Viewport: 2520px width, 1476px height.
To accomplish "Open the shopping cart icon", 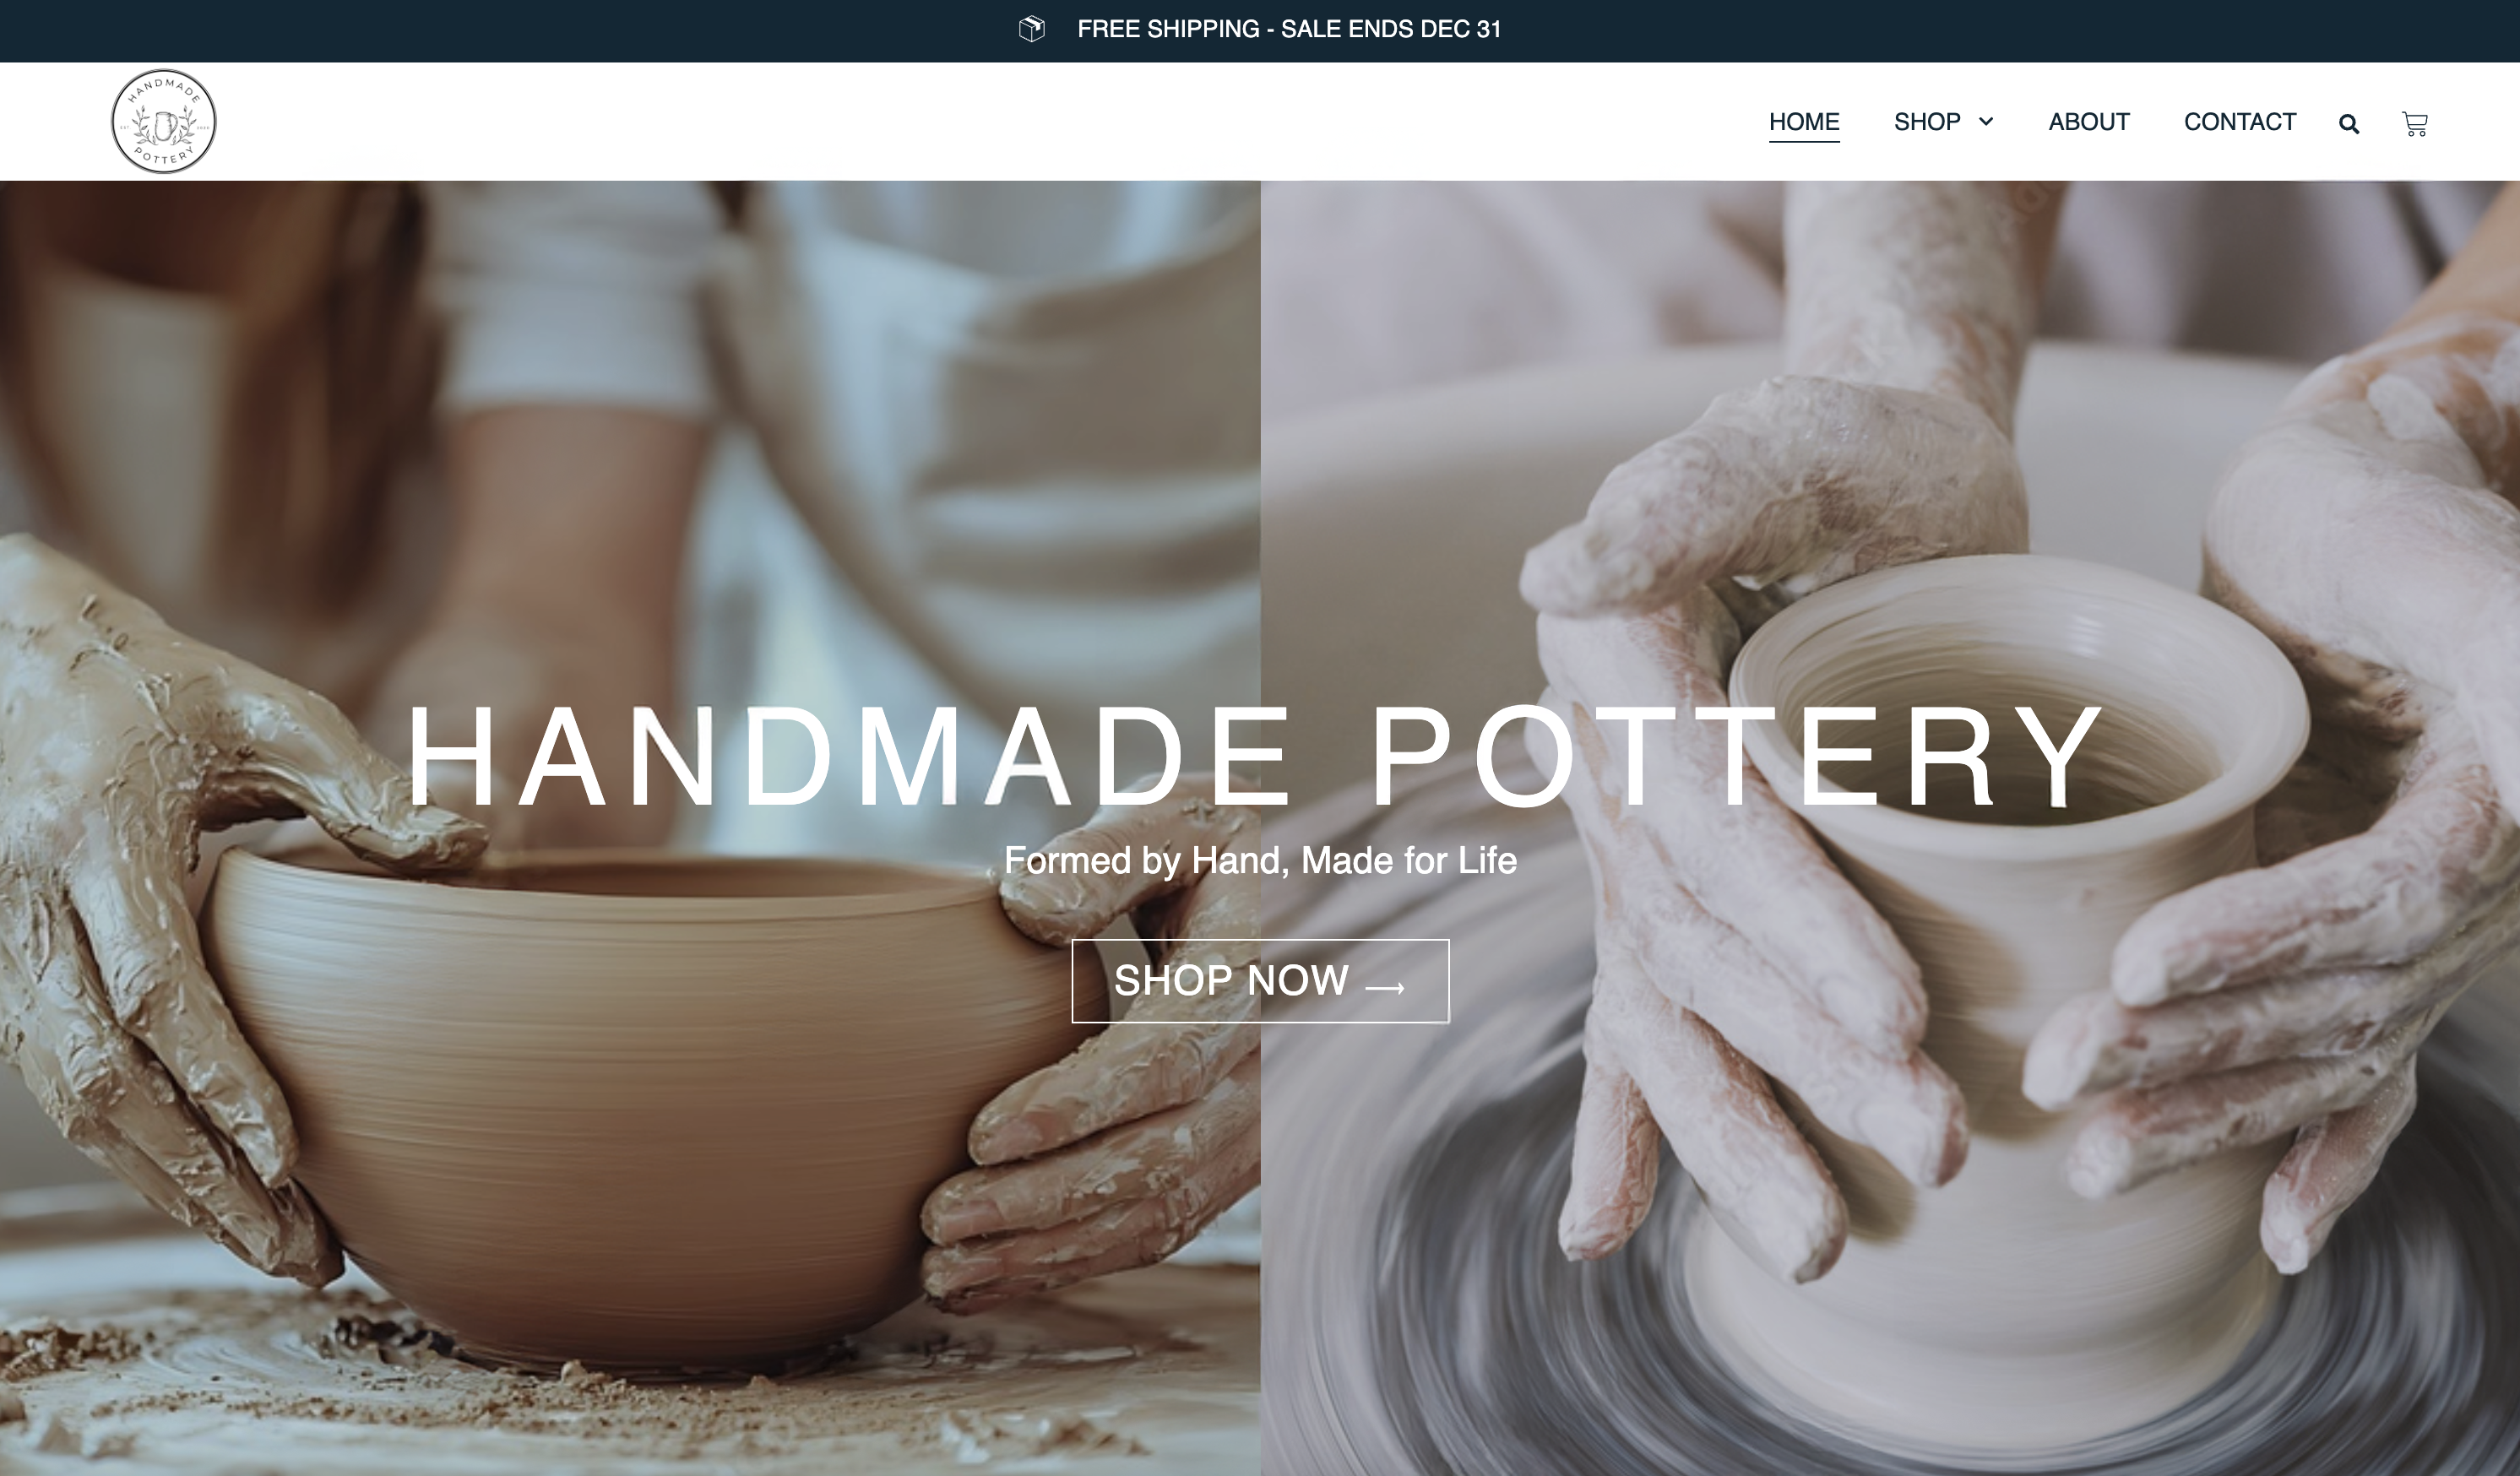I will click(x=2414, y=124).
